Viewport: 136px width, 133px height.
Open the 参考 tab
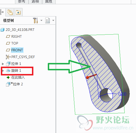pos(21,1)
